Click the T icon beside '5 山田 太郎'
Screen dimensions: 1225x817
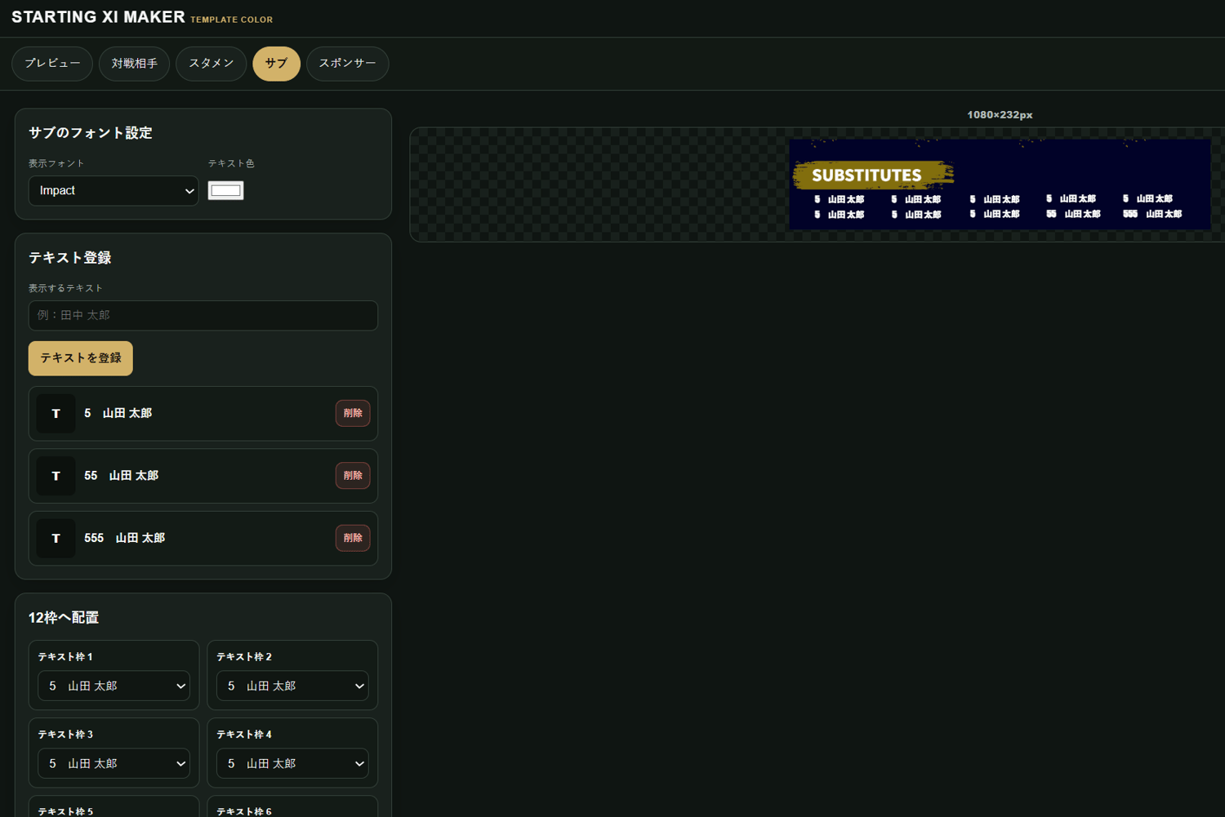[x=56, y=414]
